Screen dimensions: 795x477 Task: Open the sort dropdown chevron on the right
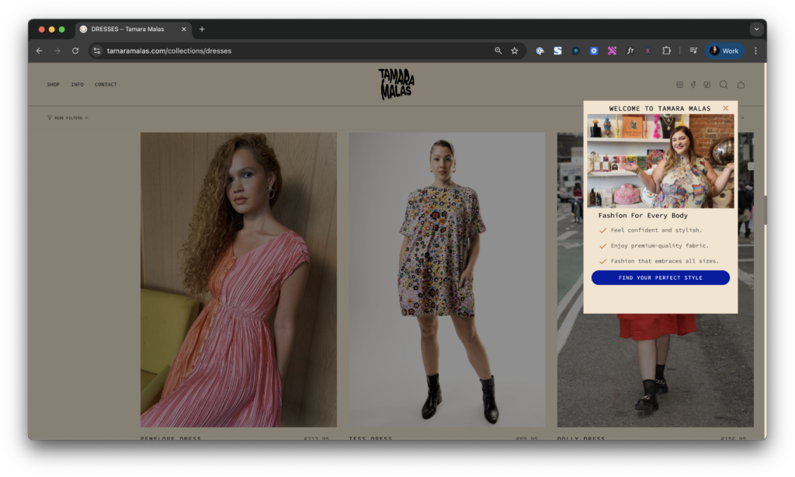tap(742, 117)
